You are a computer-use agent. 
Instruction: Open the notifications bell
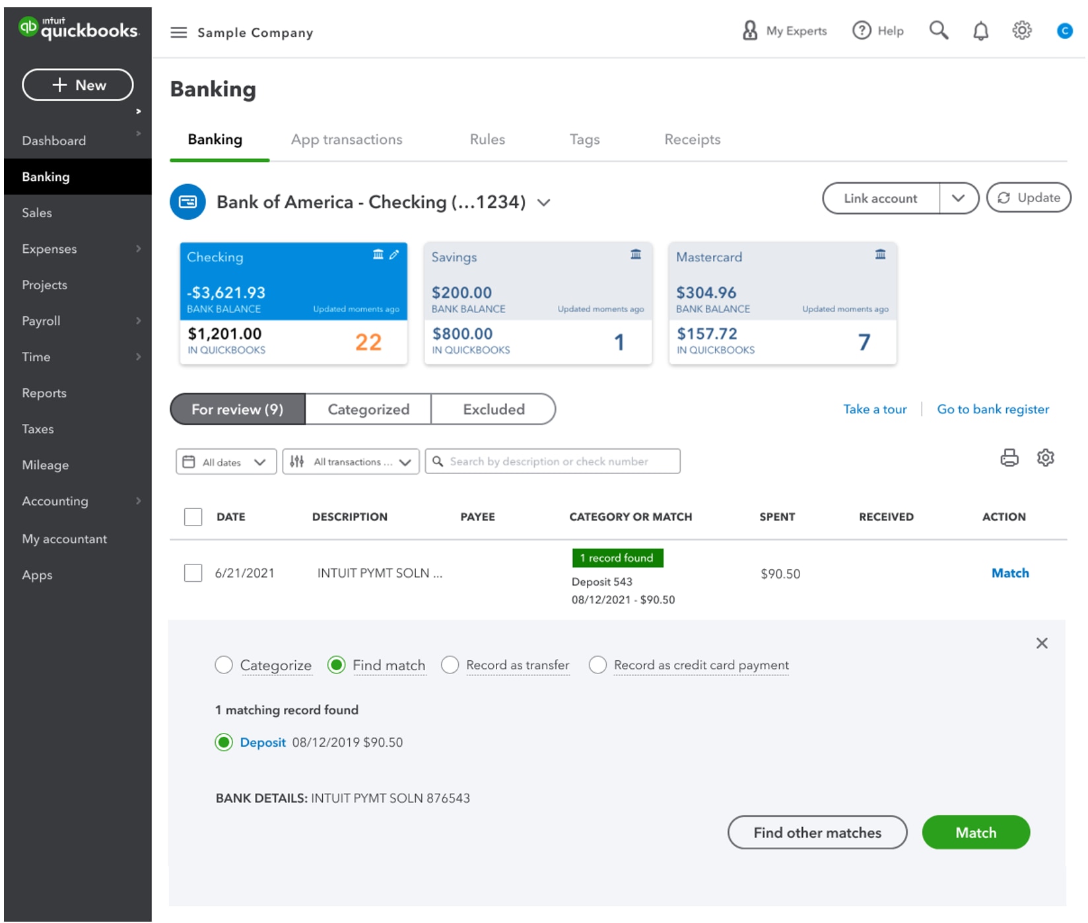coord(980,30)
